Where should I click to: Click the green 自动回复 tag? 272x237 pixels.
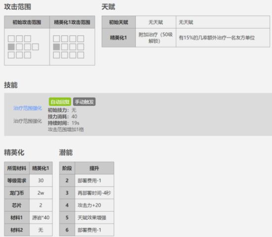coord(60,101)
